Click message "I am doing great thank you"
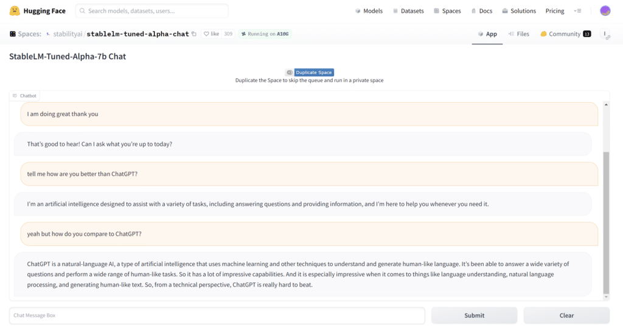This screenshot has width=623, height=334. (x=309, y=114)
